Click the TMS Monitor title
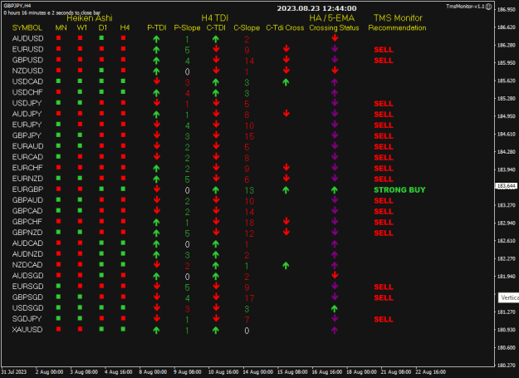519x378 pixels. [398, 18]
